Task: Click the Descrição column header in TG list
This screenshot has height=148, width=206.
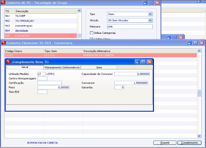Action: click(45, 11)
